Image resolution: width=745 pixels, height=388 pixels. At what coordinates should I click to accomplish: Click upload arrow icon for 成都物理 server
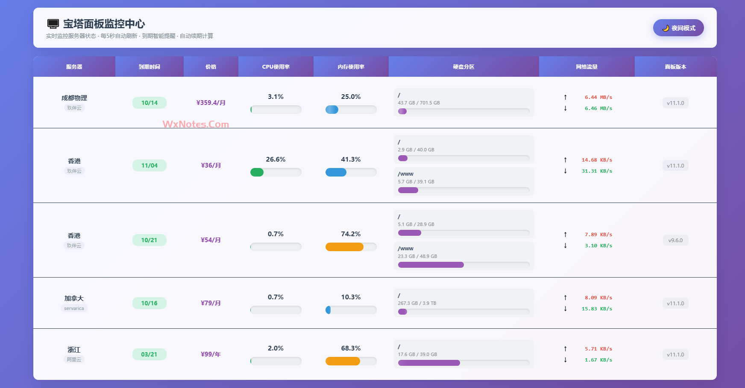coord(565,97)
